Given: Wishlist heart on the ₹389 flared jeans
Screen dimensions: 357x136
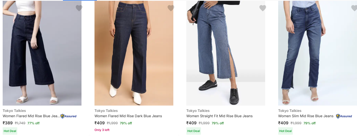Looking at the screenshot, I should click(79, 8).
